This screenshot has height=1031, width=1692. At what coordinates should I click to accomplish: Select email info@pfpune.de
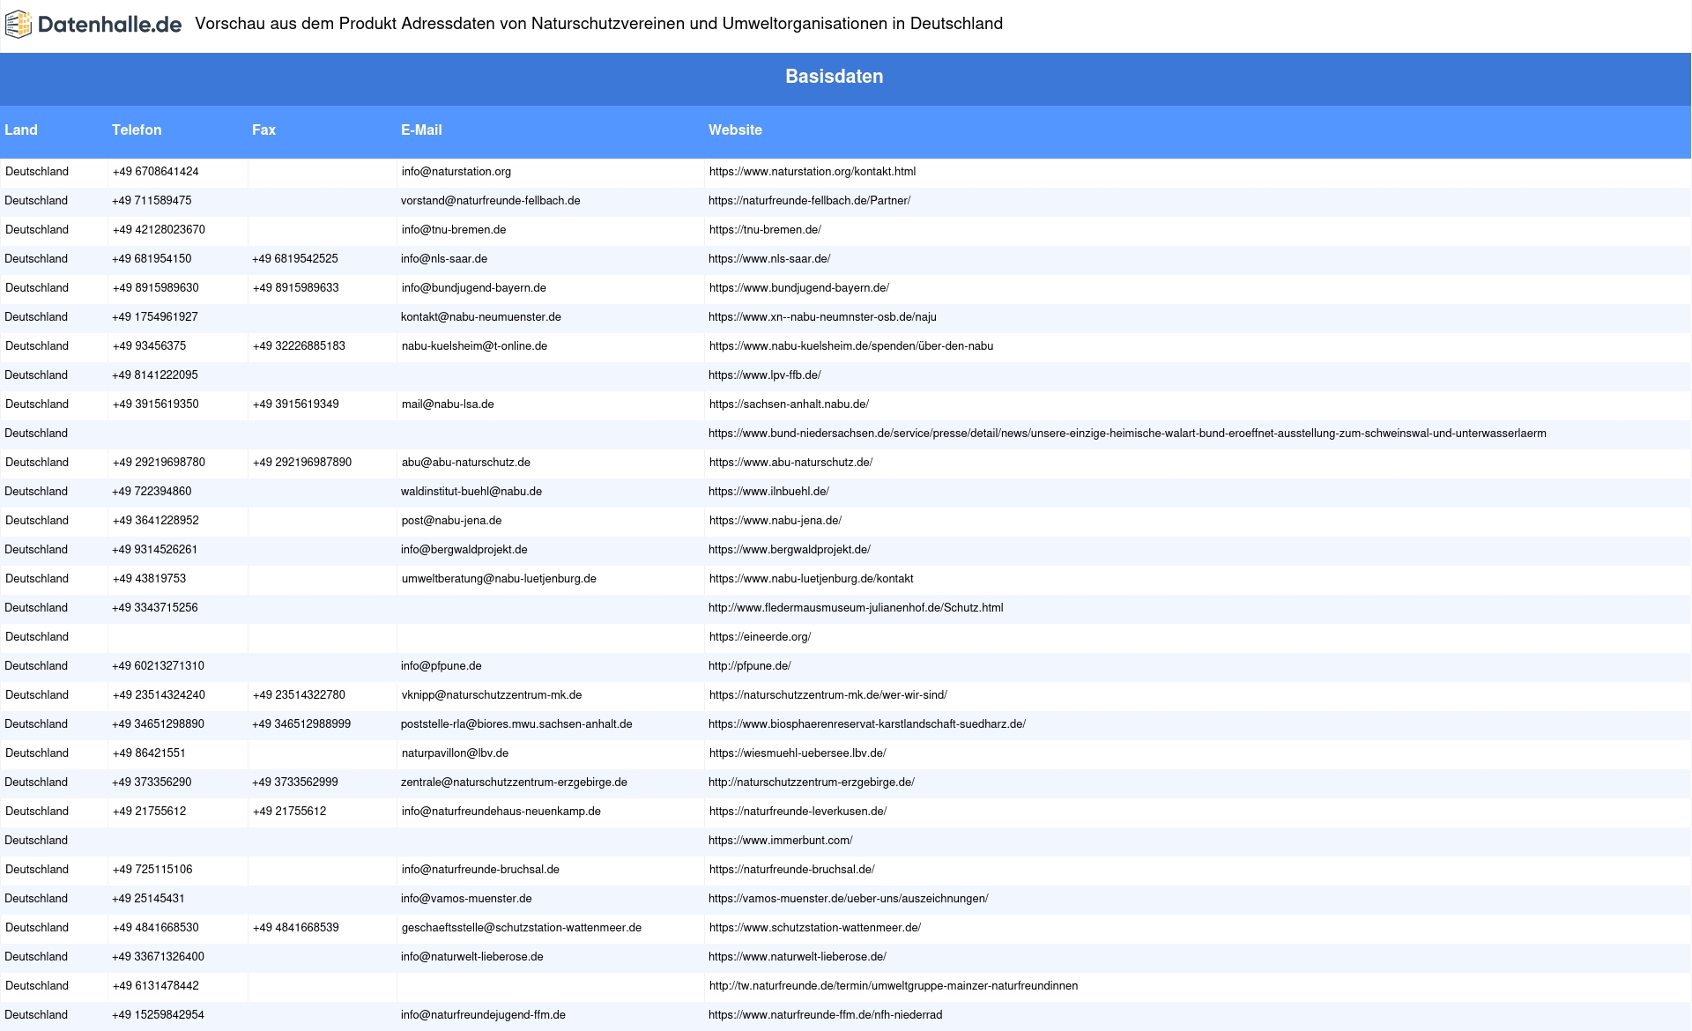[x=442, y=666]
